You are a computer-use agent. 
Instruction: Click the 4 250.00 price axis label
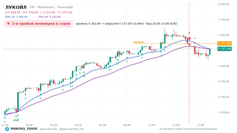224,112
